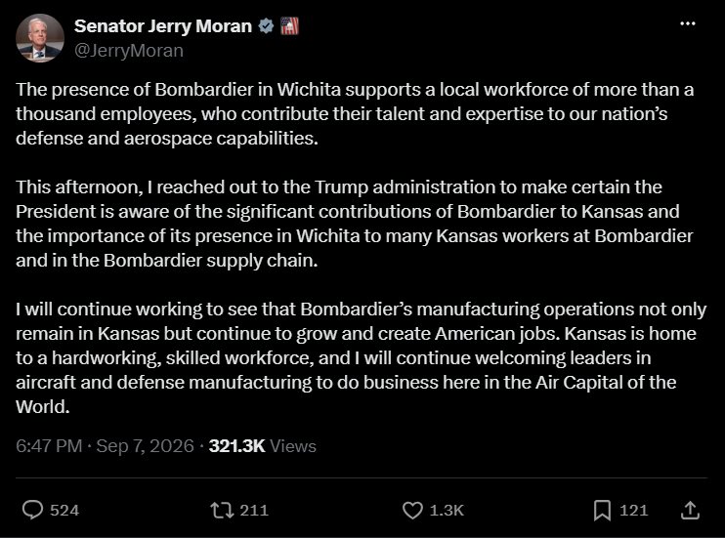Click the 1.3K likes count
This screenshot has width=725, height=538.
447,511
